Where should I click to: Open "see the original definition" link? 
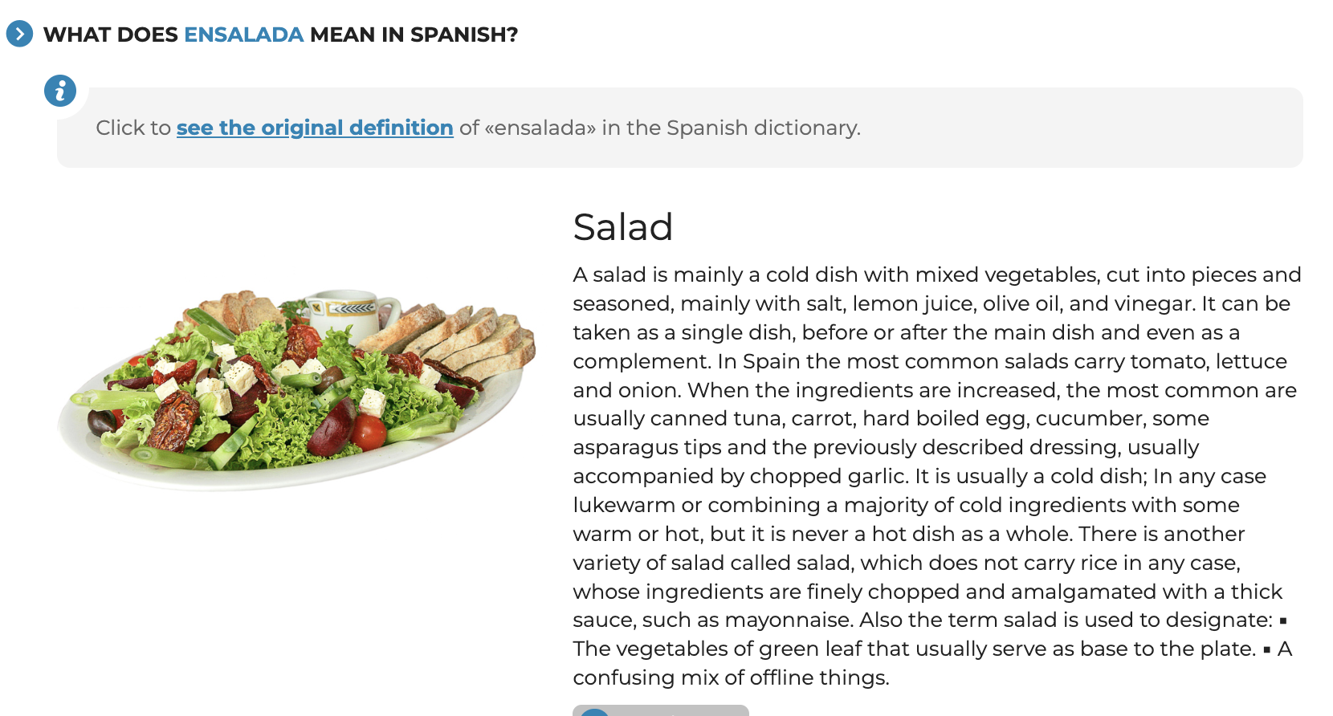point(315,128)
